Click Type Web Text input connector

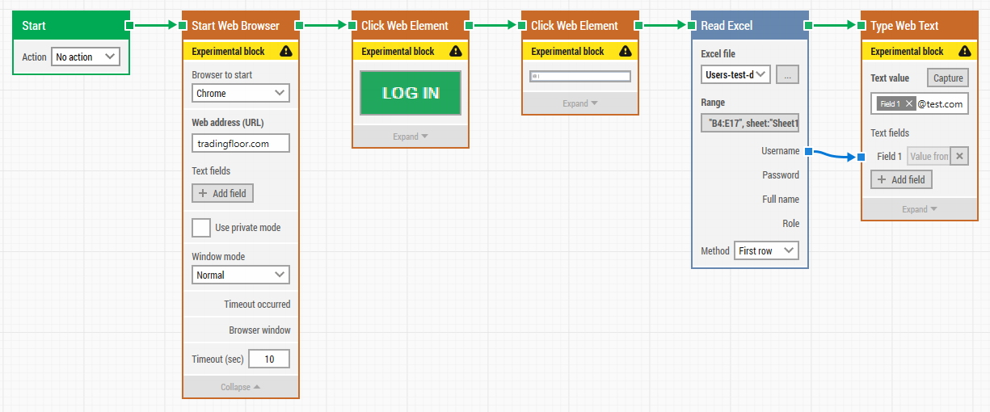(862, 26)
